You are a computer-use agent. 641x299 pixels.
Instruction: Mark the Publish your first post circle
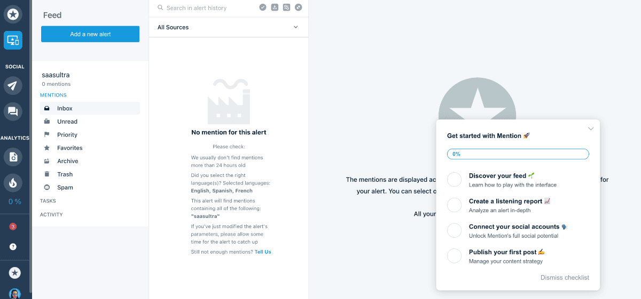[454, 256]
